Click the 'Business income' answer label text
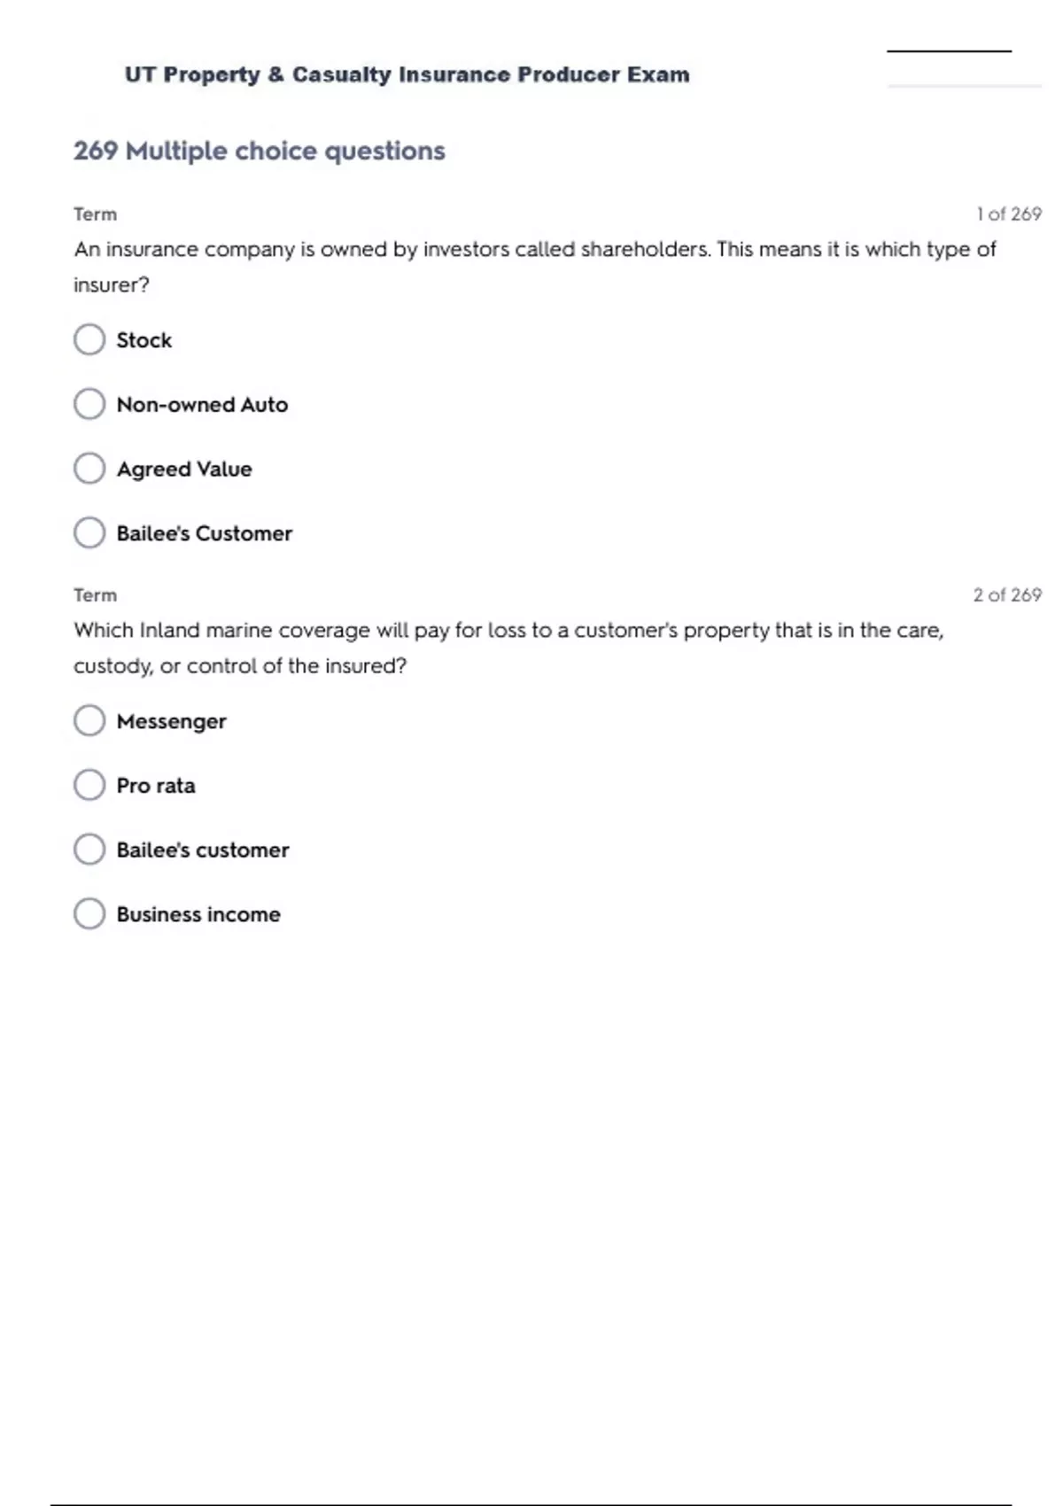Viewport: 1063px width, 1506px height. pyautogui.click(x=198, y=915)
